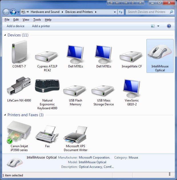
Task: Open the address bar history dropdown
Action: pos(115,12)
